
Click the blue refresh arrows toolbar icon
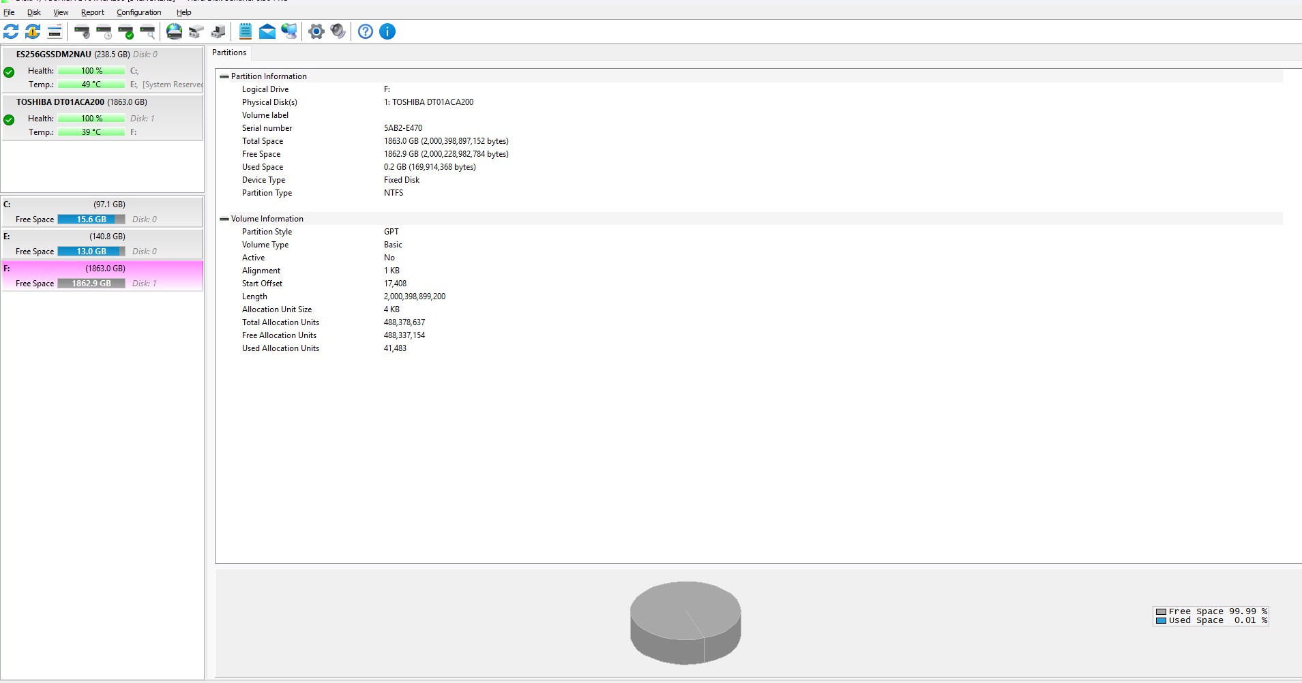11,31
